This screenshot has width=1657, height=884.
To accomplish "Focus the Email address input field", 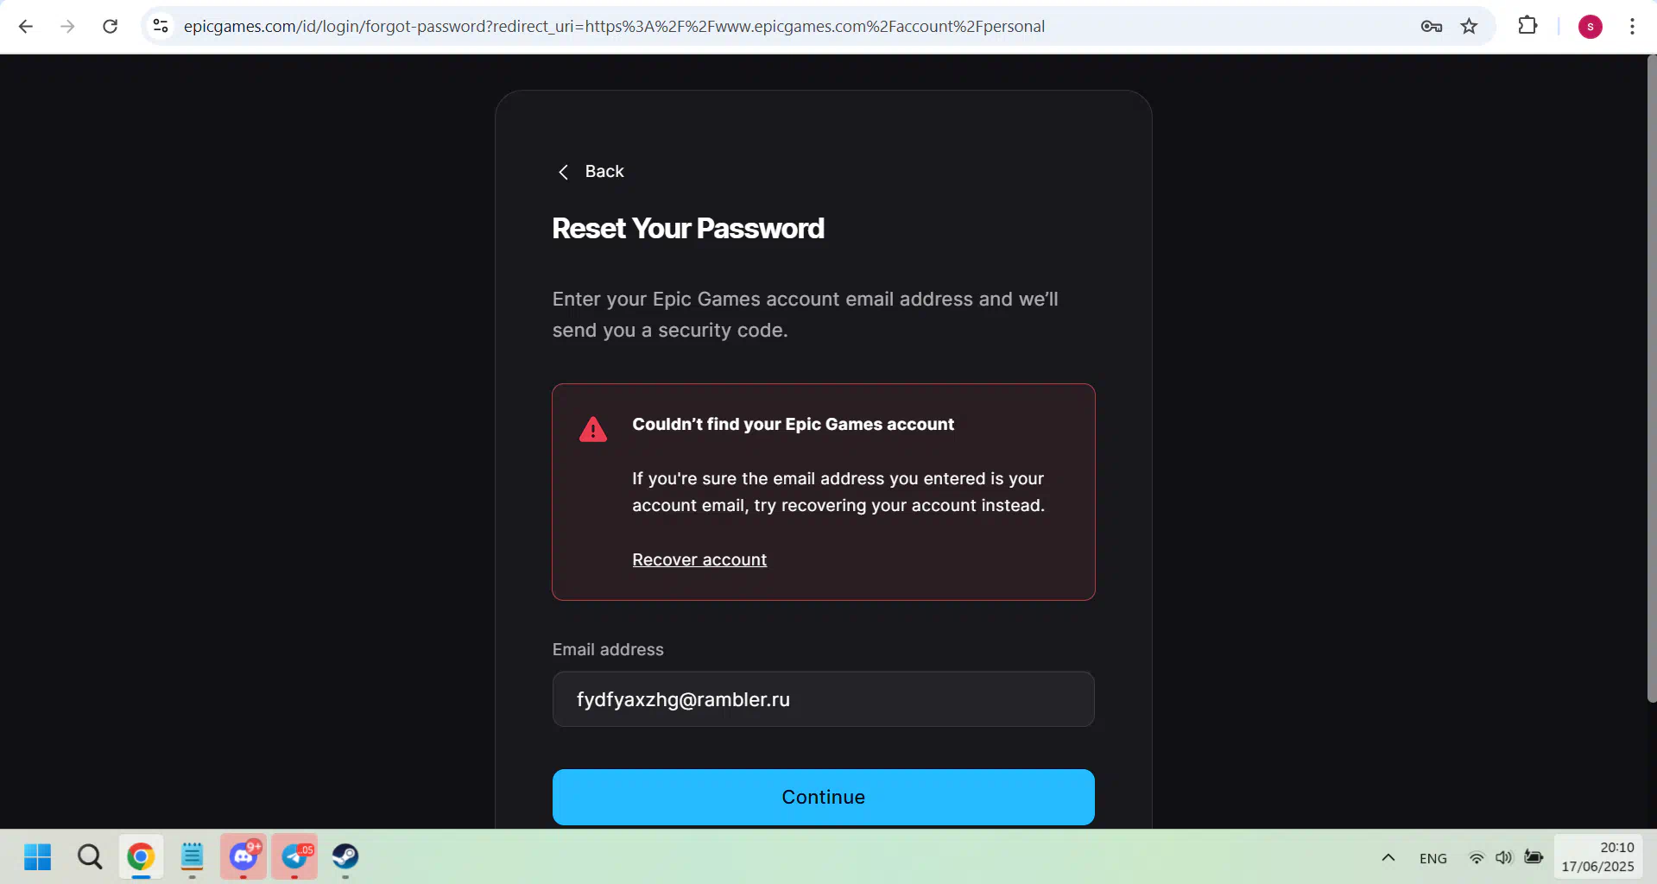I will (x=823, y=699).
